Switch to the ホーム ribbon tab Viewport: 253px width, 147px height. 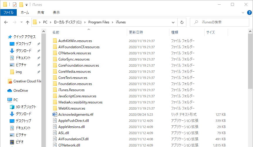pos(25,13)
